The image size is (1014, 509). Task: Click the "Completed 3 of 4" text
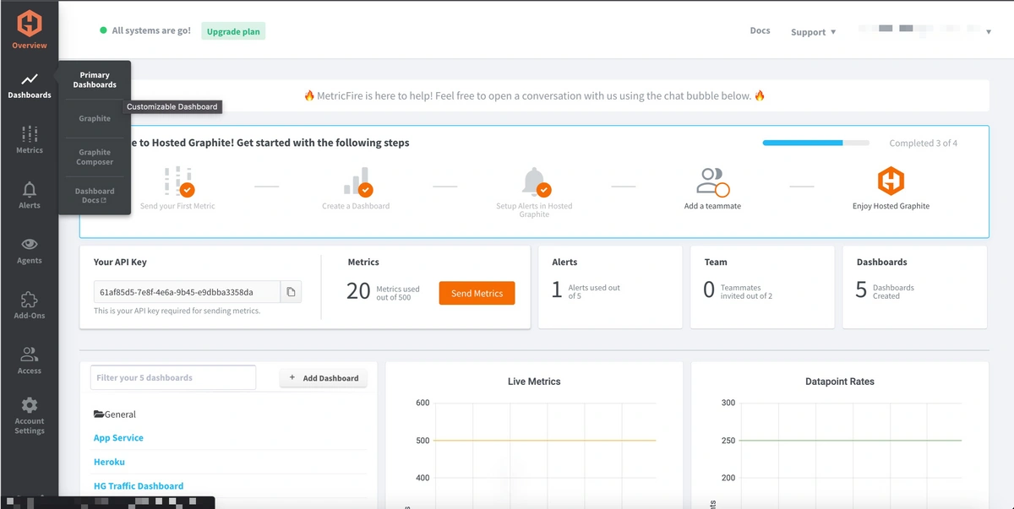coord(924,143)
